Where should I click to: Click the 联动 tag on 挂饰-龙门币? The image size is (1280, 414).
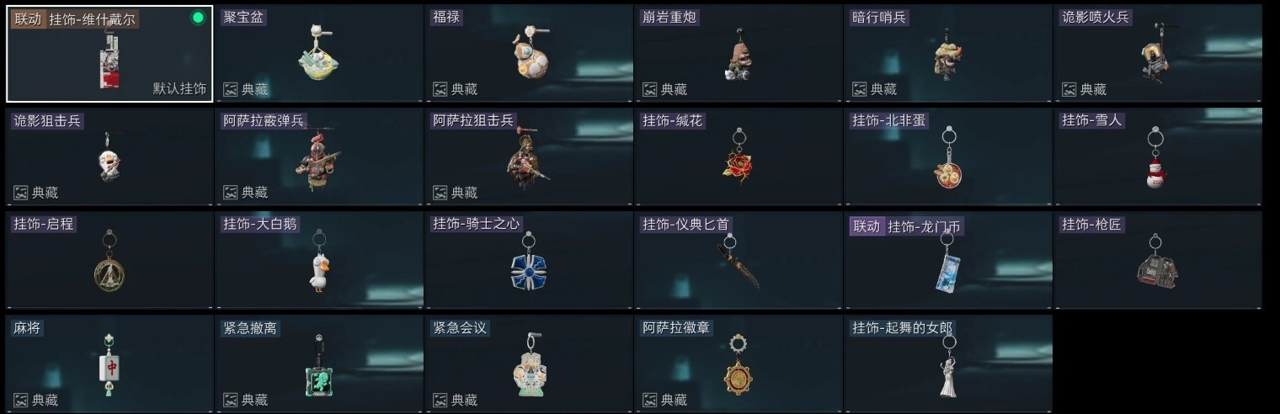867,226
